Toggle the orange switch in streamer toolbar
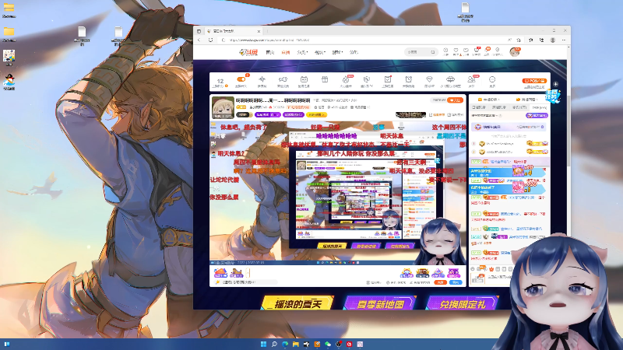Viewport: 623px width, 350px height. point(241,79)
